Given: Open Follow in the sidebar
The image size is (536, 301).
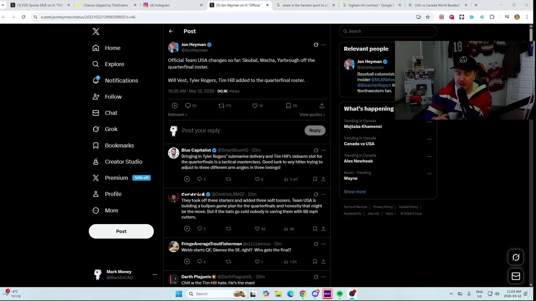Looking at the screenshot, I should click(107, 97).
